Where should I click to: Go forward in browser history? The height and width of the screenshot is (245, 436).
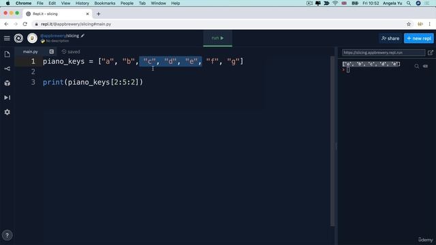click(16, 24)
